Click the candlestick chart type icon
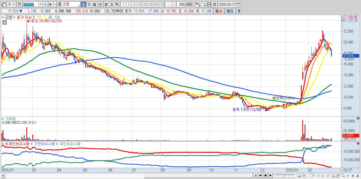 point(198,4)
